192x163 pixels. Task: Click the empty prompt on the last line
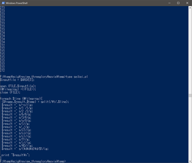click(33, 161)
